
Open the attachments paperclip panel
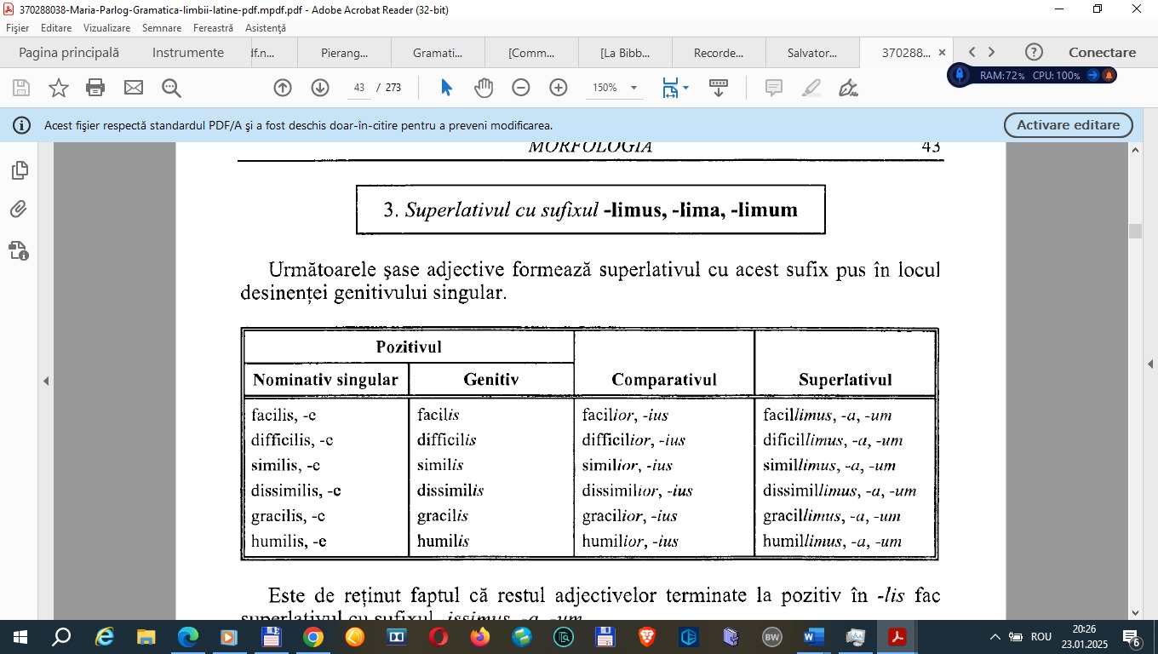click(x=20, y=209)
